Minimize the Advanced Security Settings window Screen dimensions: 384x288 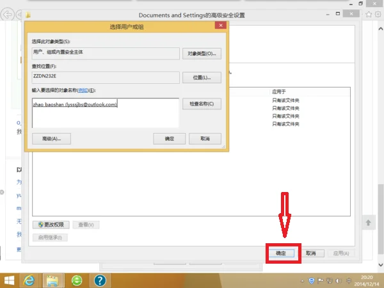pyautogui.click(x=328, y=15)
